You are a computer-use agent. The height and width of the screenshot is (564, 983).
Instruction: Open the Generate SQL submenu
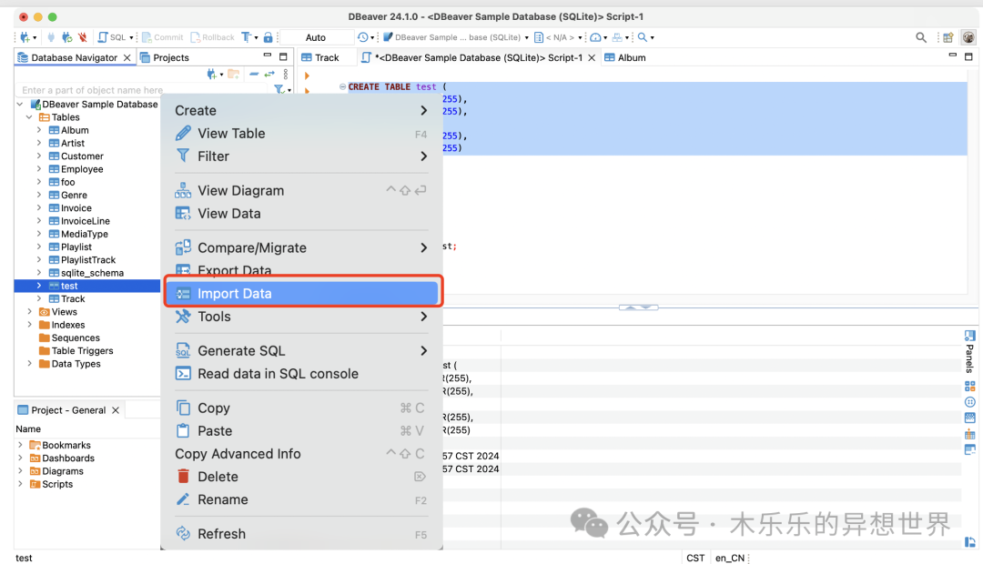[301, 351]
